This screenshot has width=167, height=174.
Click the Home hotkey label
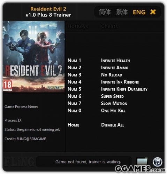[x=73, y=125]
